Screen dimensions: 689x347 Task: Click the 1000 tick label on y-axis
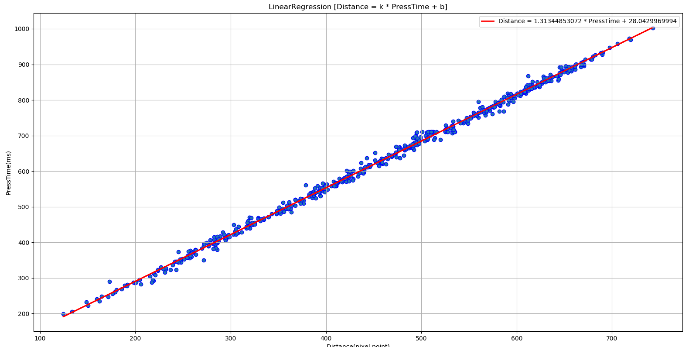(x=22, y=29)
